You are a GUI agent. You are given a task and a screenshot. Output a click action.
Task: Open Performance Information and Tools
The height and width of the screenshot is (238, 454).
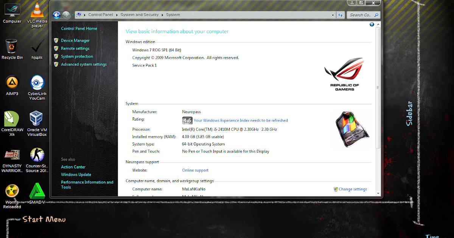pos(87,185)
